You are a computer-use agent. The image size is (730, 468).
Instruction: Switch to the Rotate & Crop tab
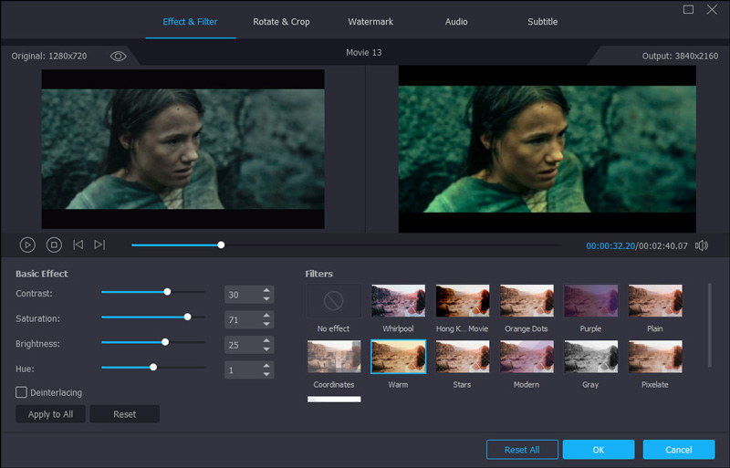[x=281, y=22]
